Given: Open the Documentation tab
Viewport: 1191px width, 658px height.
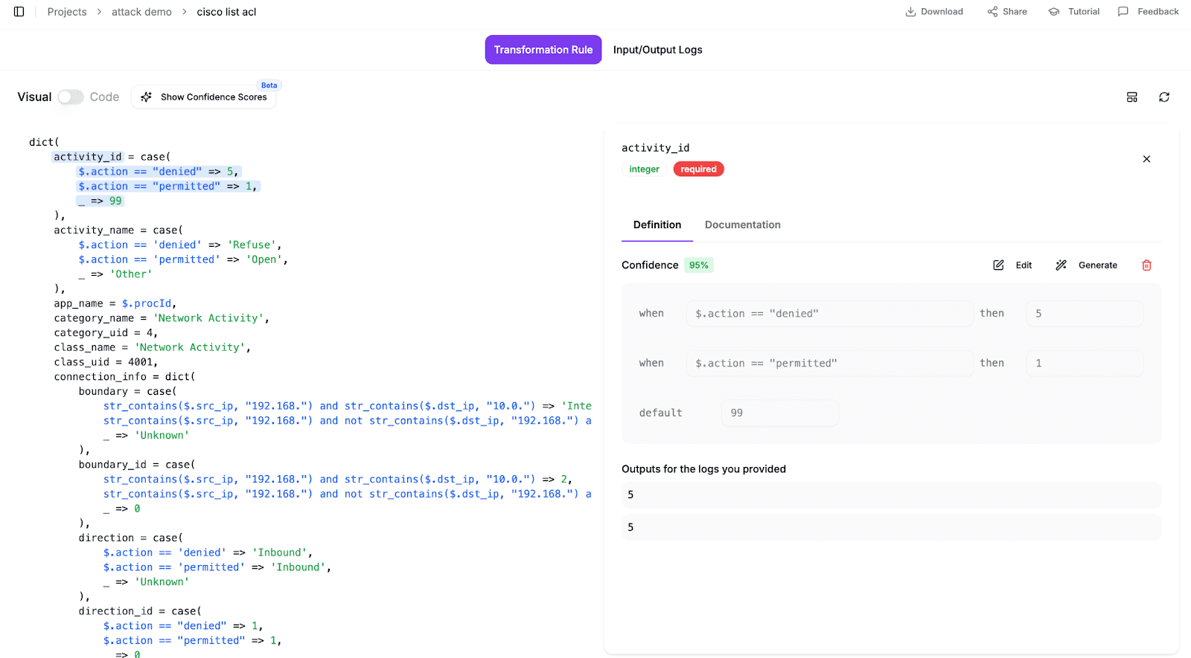Looking at the screenshot, I should (742, 225).
